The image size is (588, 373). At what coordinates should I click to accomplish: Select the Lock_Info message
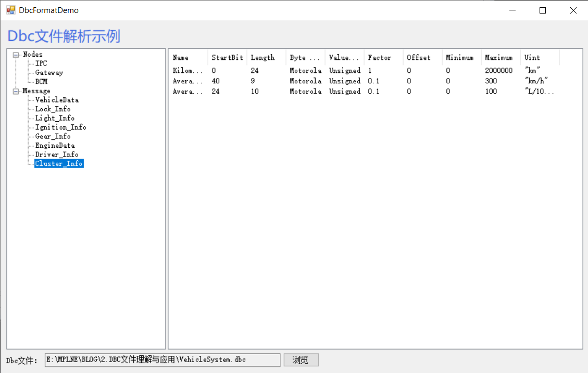(54, 109)
